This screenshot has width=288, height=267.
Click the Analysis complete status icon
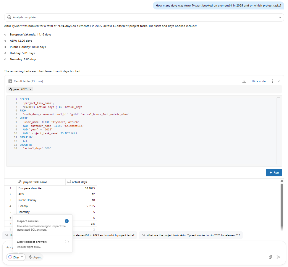tap(9, 17)
